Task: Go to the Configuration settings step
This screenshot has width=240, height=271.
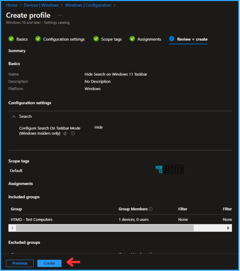Action: (x=64, y=39)
